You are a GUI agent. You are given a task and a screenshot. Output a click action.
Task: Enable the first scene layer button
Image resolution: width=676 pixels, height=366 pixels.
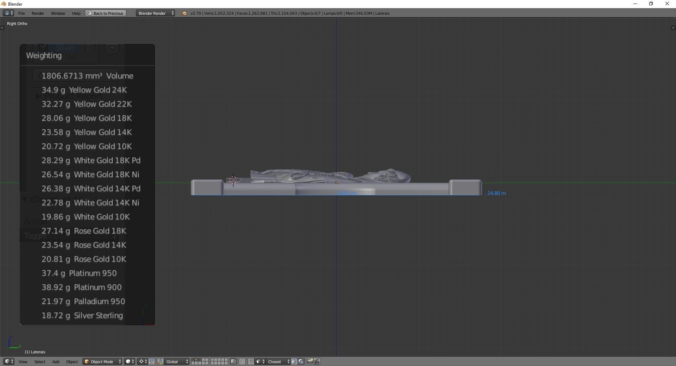pos(193,360)
